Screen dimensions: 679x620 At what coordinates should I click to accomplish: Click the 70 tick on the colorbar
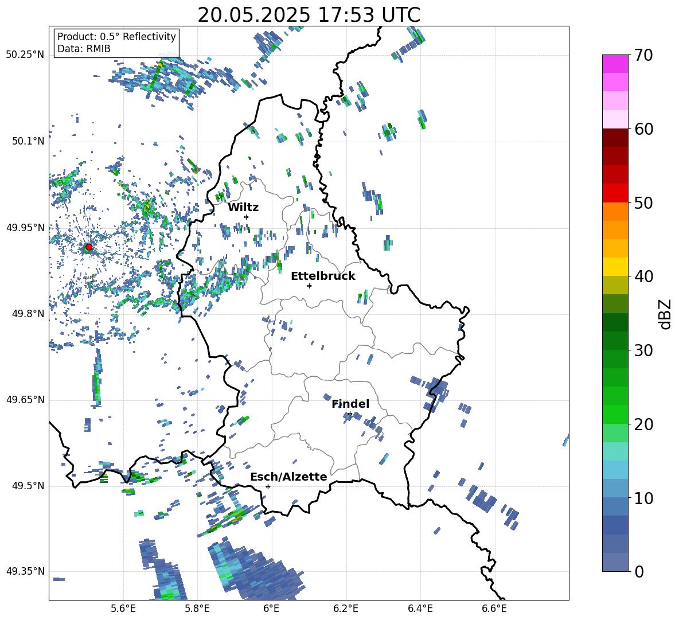(x=643, y=55)
